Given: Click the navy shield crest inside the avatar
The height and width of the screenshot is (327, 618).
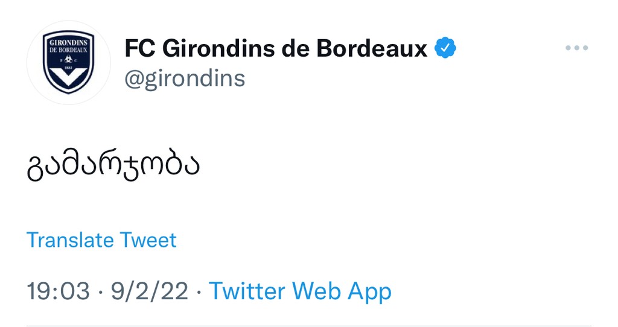Looking at the screenshot, I should tap(69, 62).
